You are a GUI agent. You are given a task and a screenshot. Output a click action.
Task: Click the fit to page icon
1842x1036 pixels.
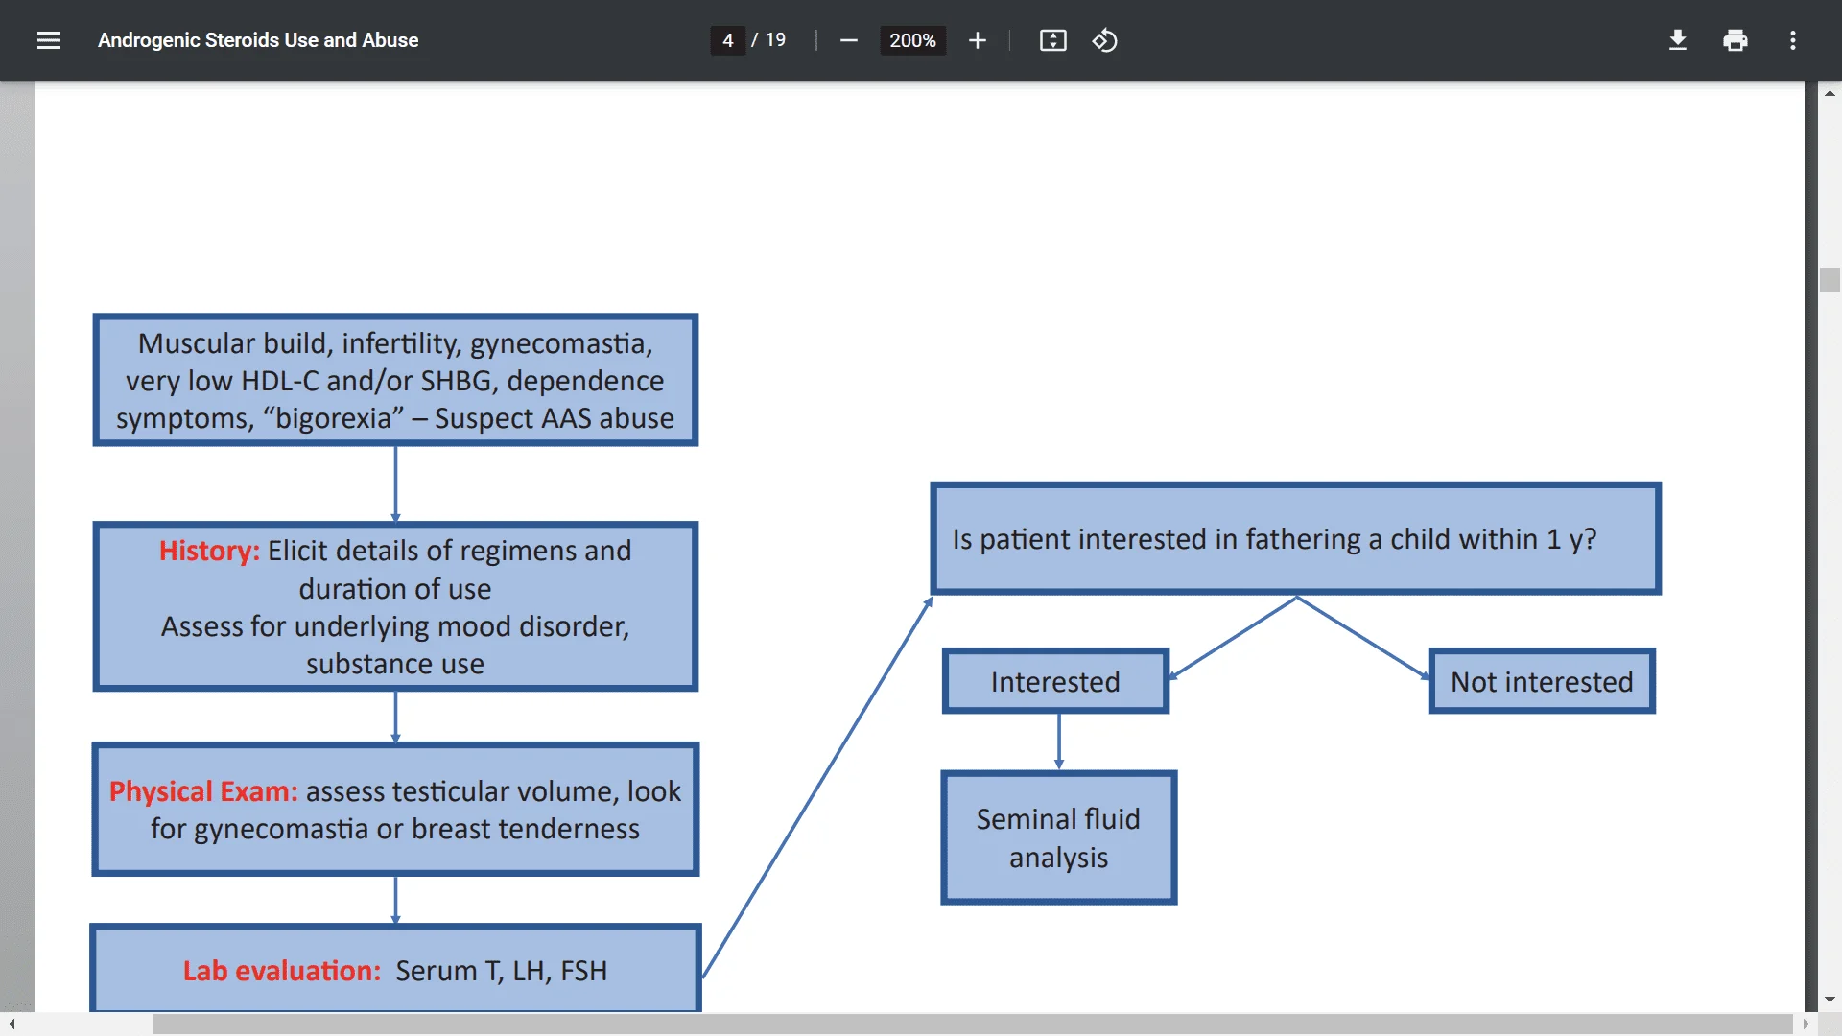click(1052, 40)
